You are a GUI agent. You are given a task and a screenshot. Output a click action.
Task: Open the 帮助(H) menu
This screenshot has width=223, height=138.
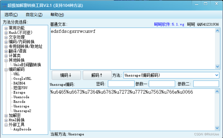click(x=57, y=15)
